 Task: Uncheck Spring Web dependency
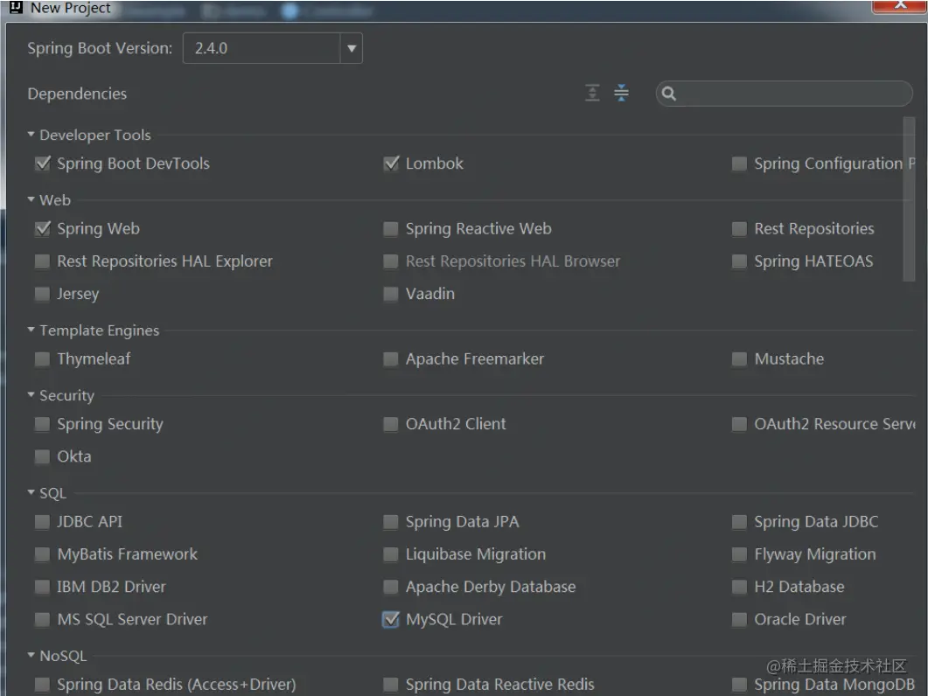click(43, 228)
